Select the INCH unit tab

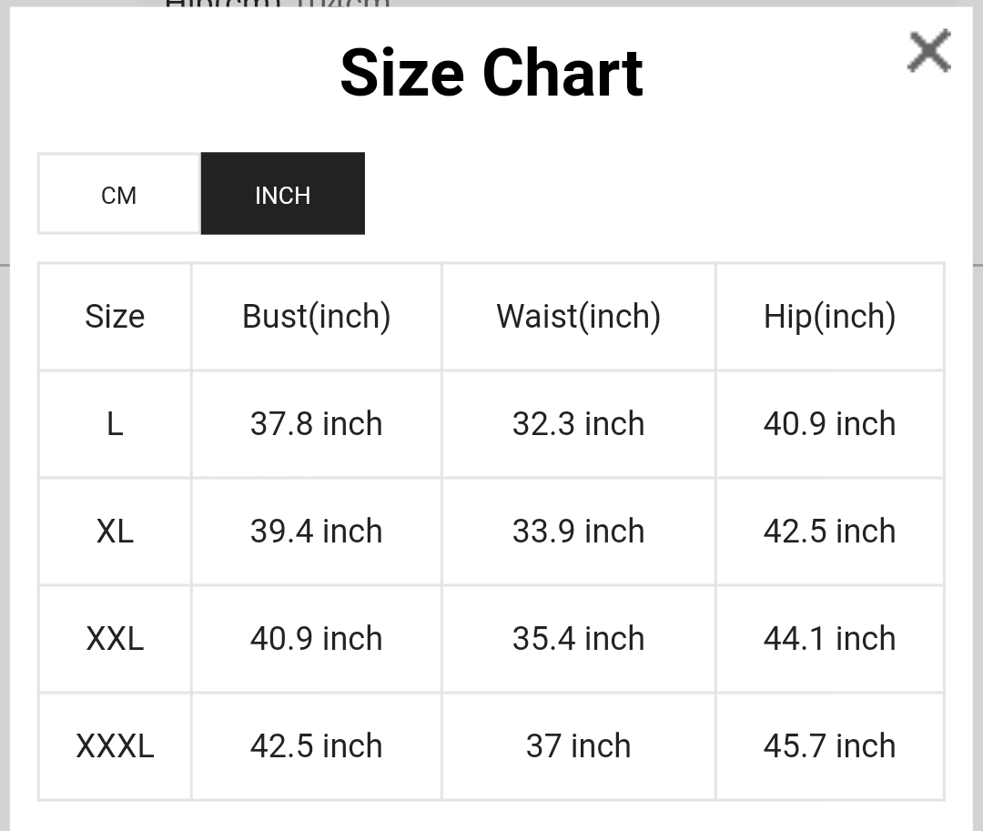tap(282, 193)
